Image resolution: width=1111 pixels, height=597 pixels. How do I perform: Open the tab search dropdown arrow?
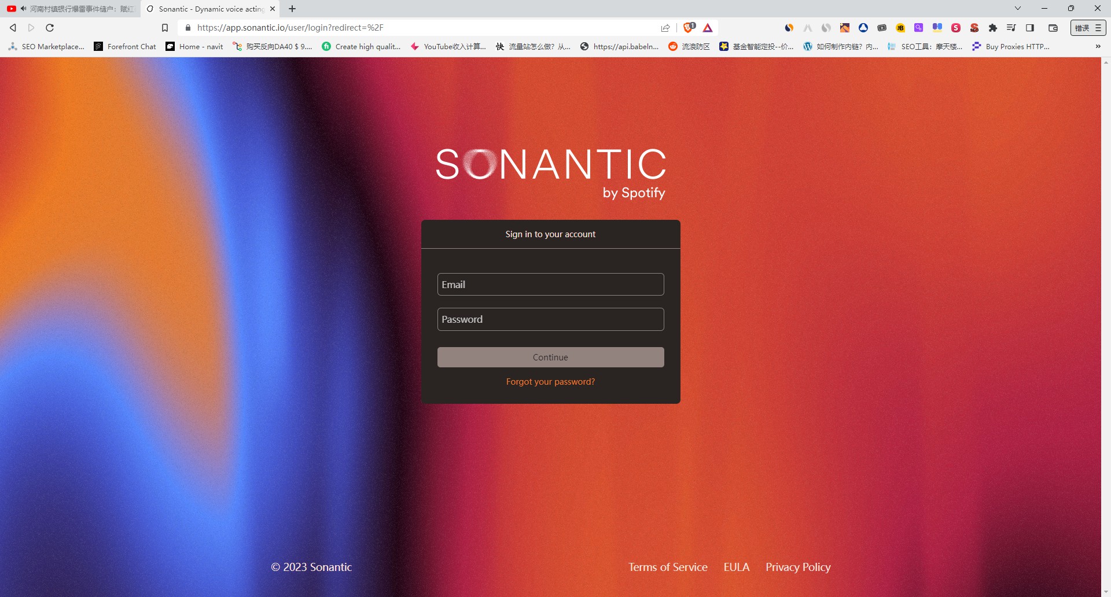1017,8
